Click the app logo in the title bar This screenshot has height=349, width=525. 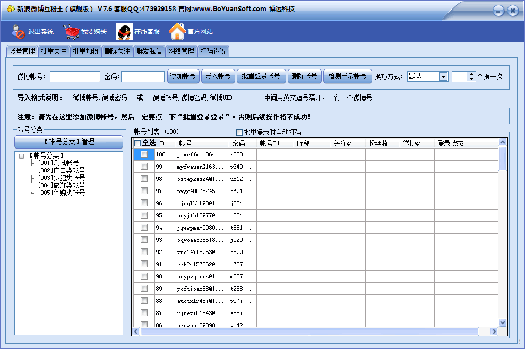pos(11,8)
